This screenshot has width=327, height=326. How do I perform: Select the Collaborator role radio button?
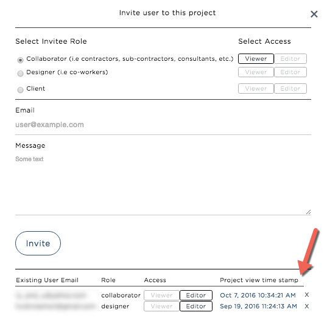coord(20,60)
